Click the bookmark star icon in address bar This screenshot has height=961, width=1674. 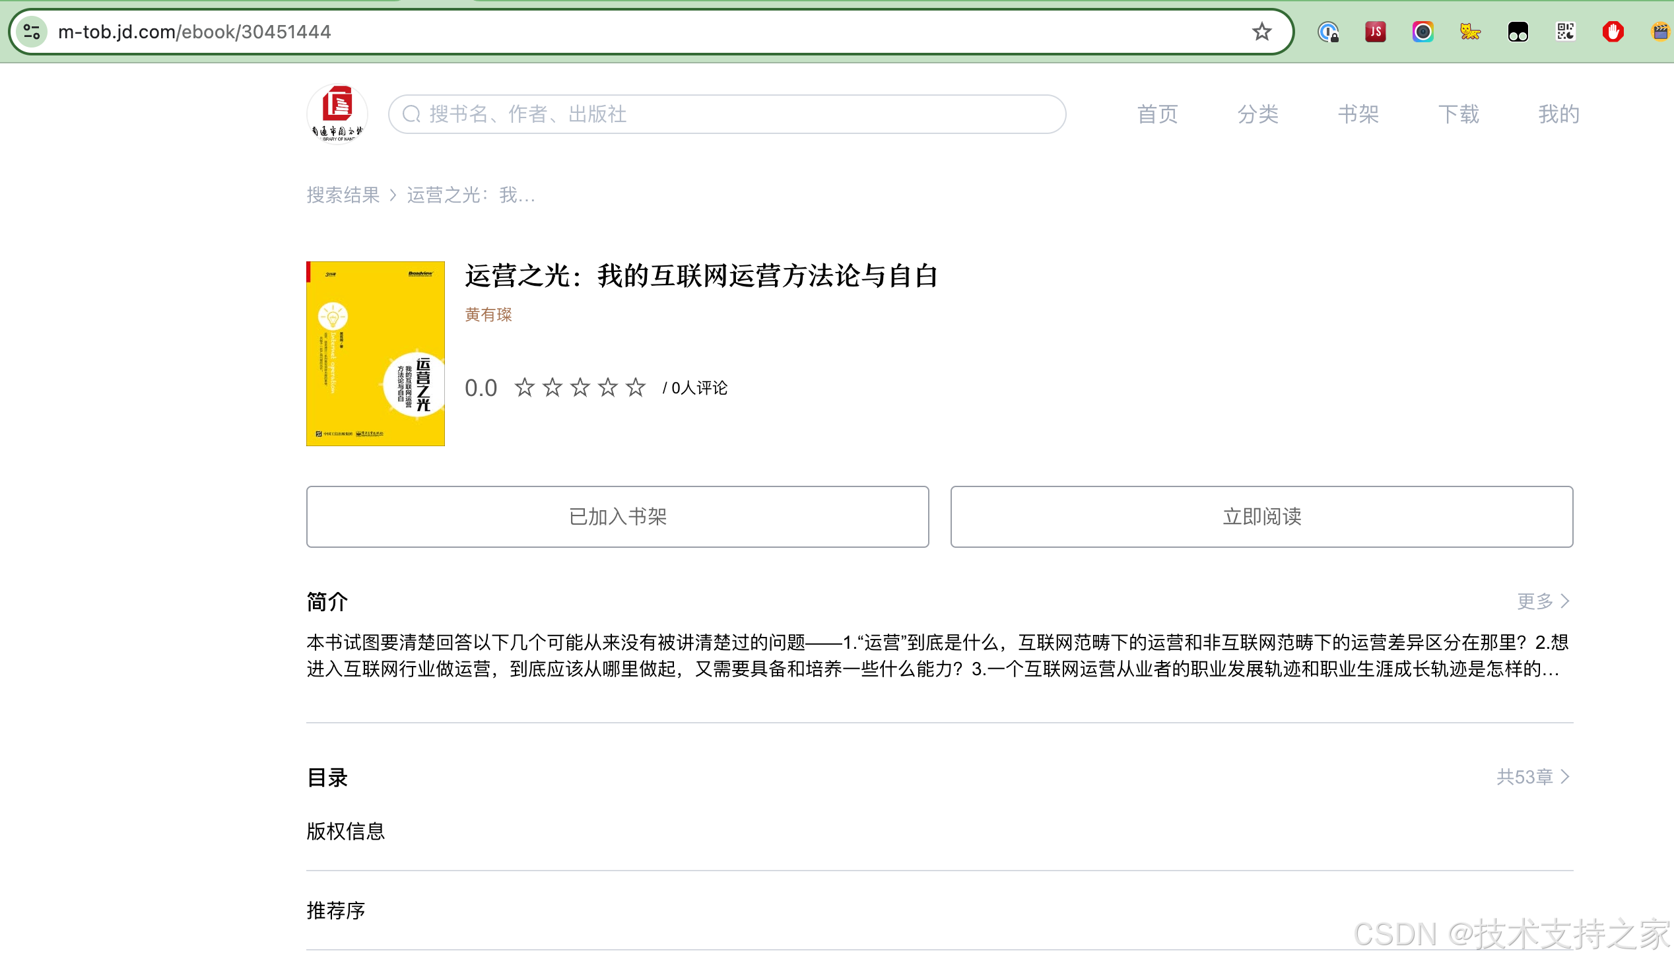coord(1261,32)
